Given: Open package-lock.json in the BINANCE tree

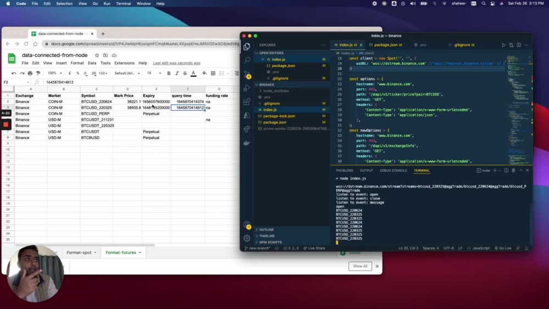Looking at the screenshot, I should pyautogui.click(x=279, y=116).
